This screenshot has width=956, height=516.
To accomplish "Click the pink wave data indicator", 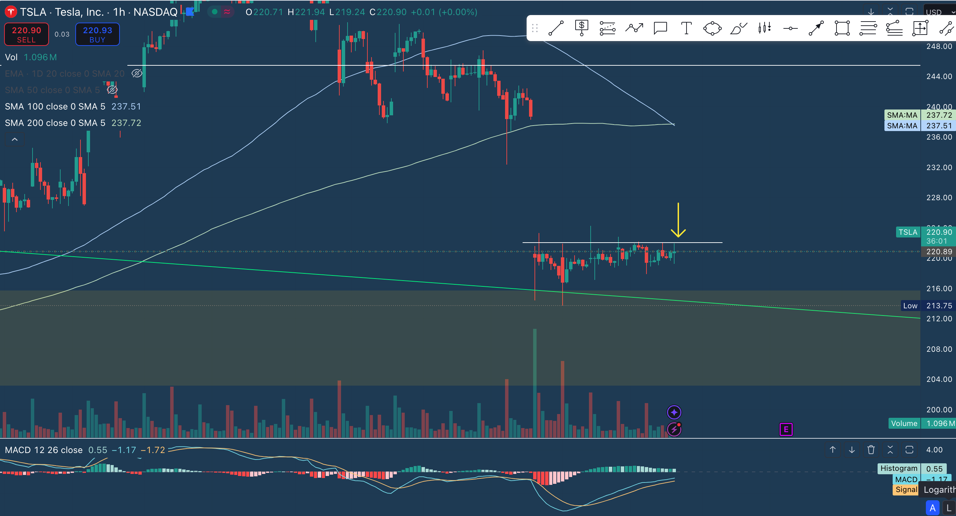I will point(227,12).
